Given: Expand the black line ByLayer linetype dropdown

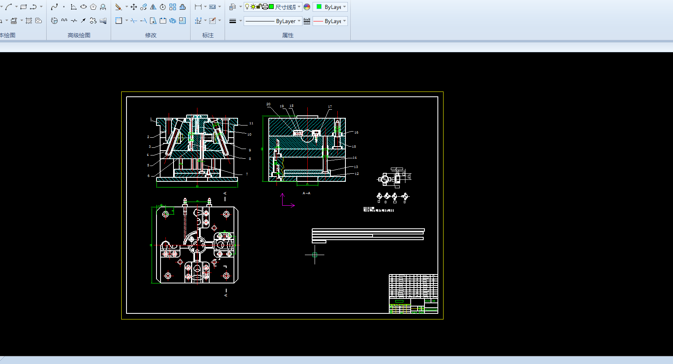Looking at the screenshot, I should pos(299,21).
